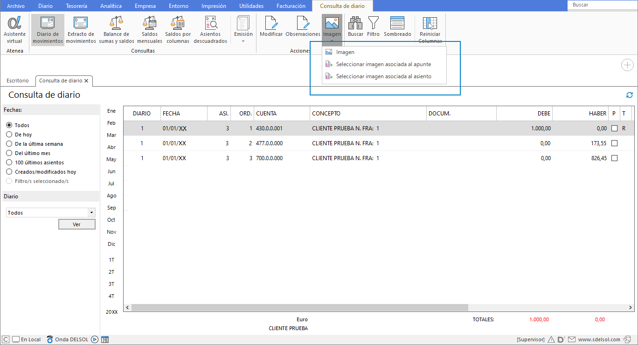The height and width of the screenshot is (345, 638).
Task: Switch to the Facturación ribbon tab
Action: coord(291,6)
